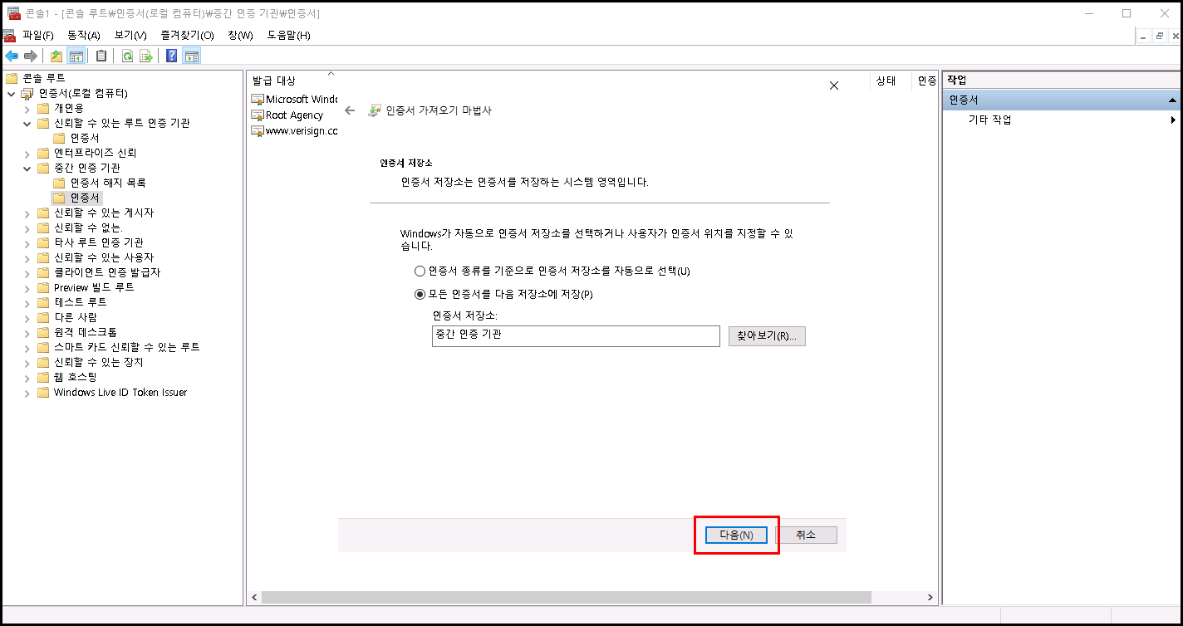Open Help via the blue question mark icon

click(x=171, y=56)
